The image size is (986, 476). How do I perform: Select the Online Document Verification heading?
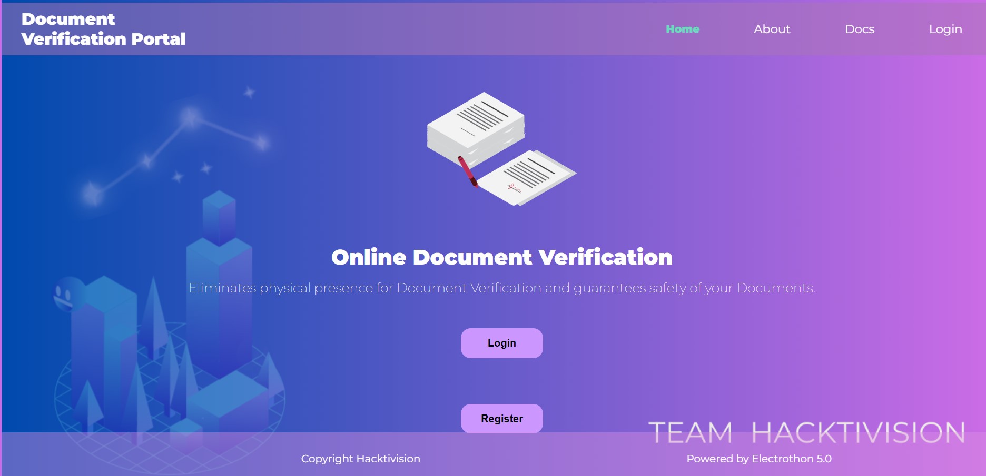click(x=502, y=257)
